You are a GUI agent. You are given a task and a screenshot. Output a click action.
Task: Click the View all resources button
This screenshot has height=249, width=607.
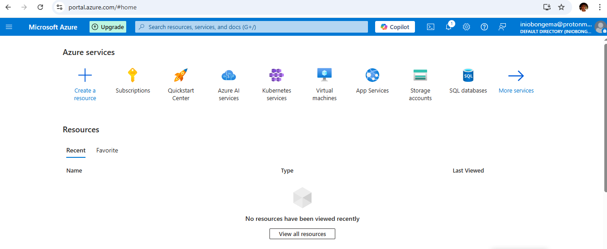302,234
